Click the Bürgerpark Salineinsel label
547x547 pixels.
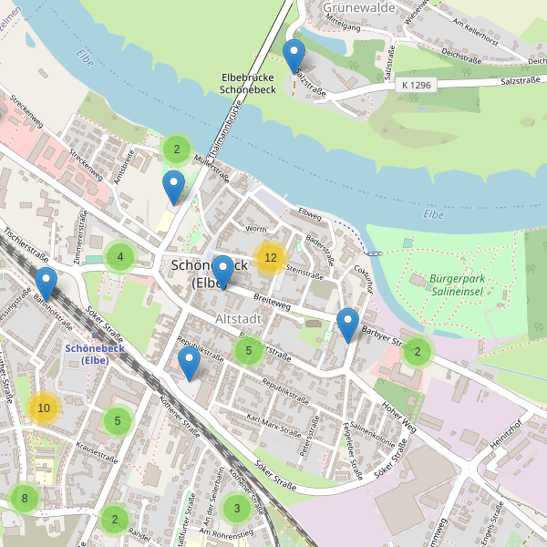[x=457, y=285]
